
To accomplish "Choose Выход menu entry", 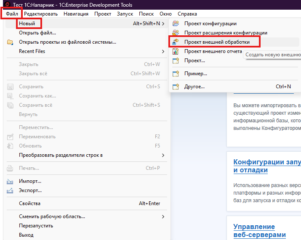I will pos(86,235).
